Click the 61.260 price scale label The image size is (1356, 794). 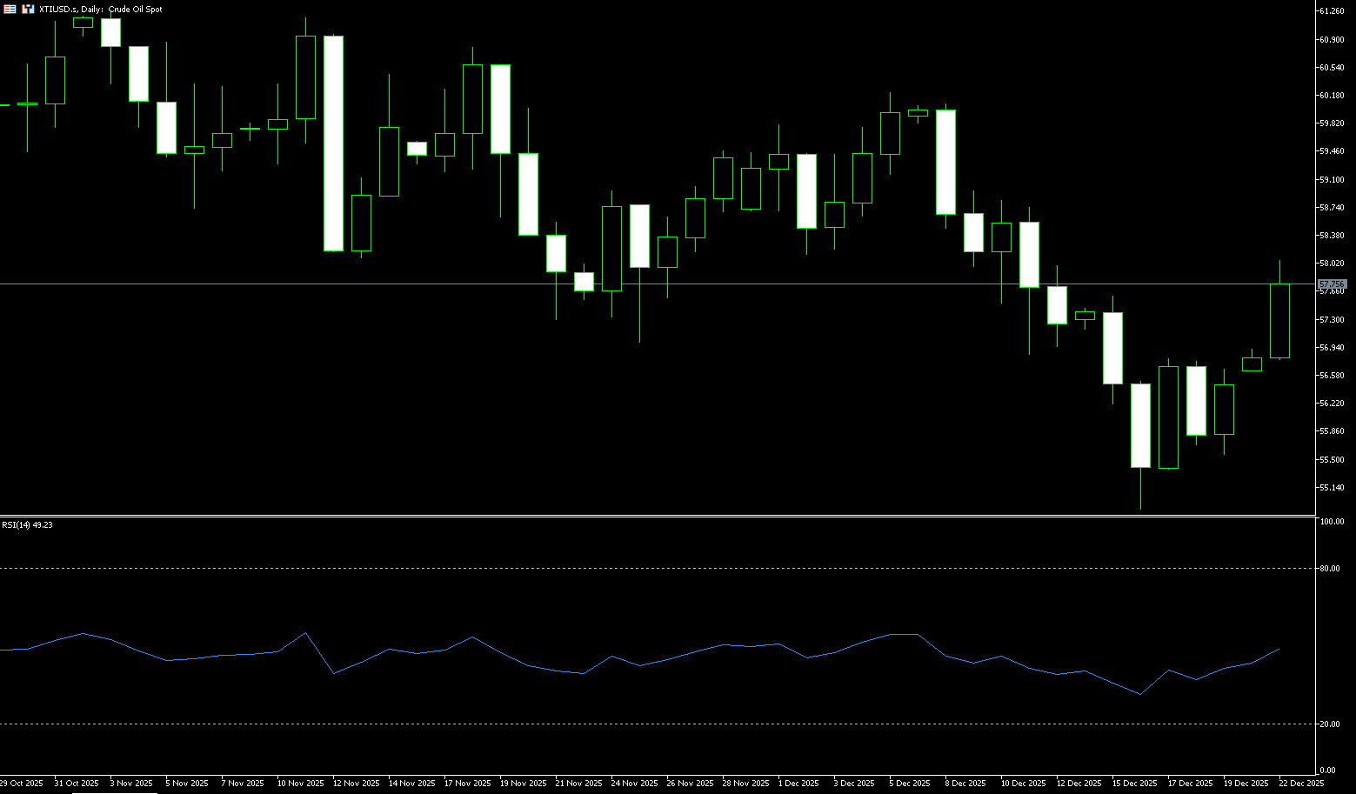click(x=1332, y=11)
